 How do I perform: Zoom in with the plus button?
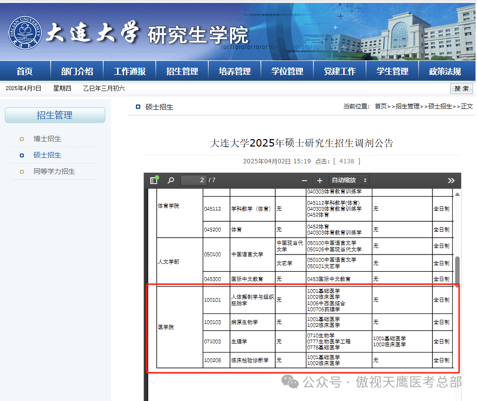coord(320,180)
